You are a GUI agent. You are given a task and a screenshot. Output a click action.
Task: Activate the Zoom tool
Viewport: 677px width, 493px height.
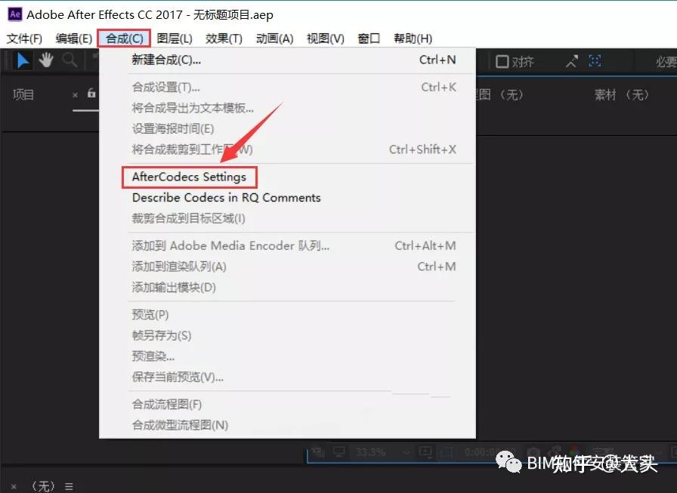point(71,60)
